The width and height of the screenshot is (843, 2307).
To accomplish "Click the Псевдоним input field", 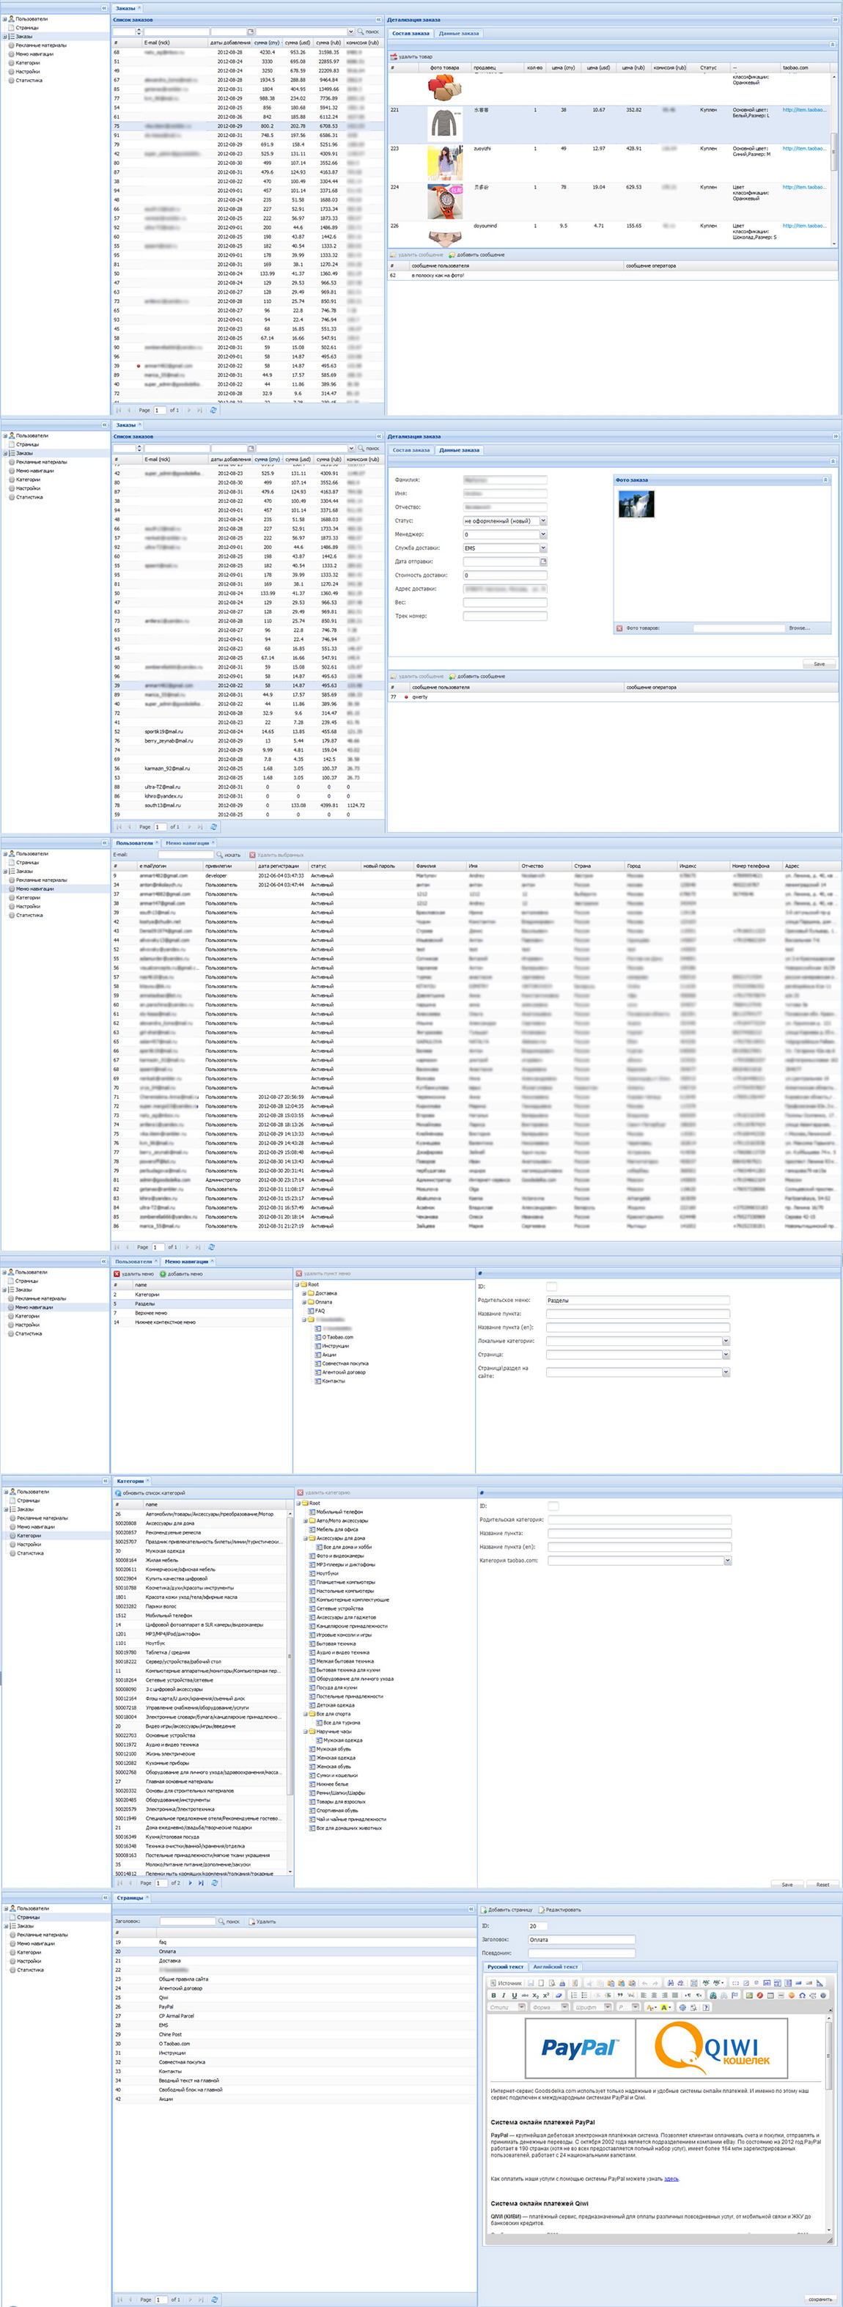I will coord(581,1953).
